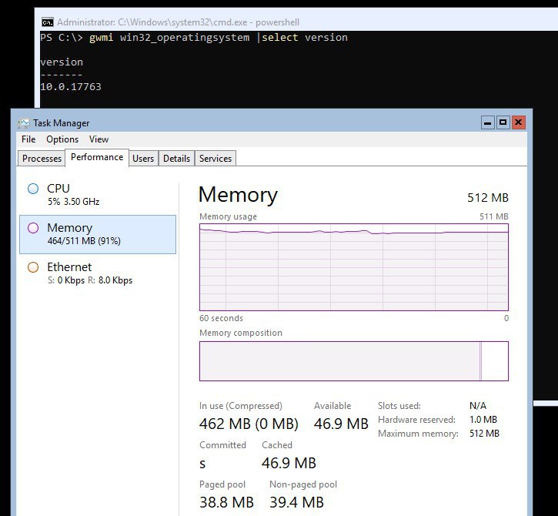Click the orange Ethernet circle icon
The width and height of the screenshot is (558, 516).
pyautogui.click(x=33, y=267)
